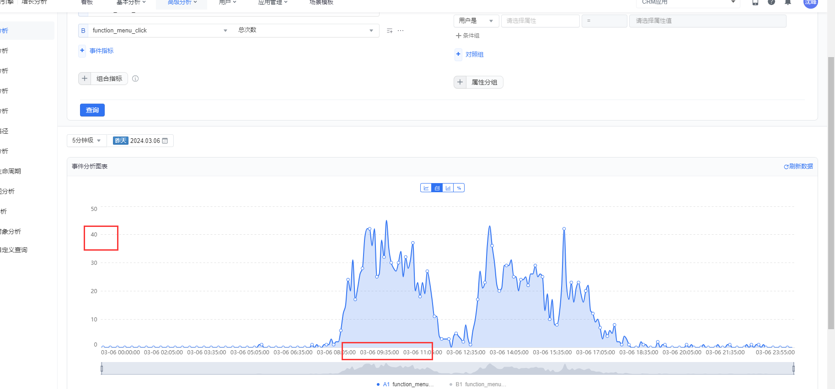The height and width of the screenshot is (389, 835).
Task: Click the 请选择属性值 value field
Action: click(707, 21)
